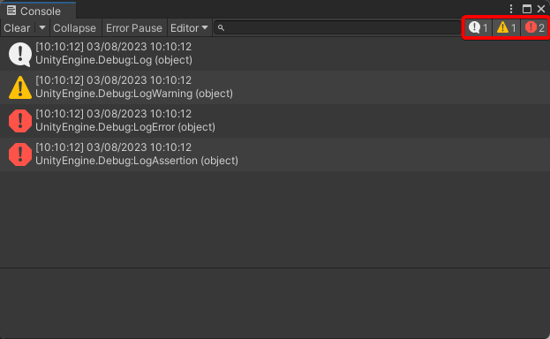Toggle warning count filter
The width and height of the screenshot is (550, 339).
tap(506, 27)
